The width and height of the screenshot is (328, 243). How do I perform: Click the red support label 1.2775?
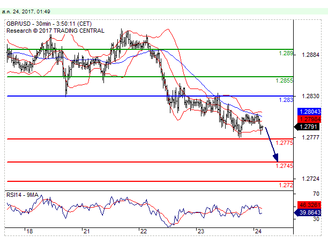[284, 143]
